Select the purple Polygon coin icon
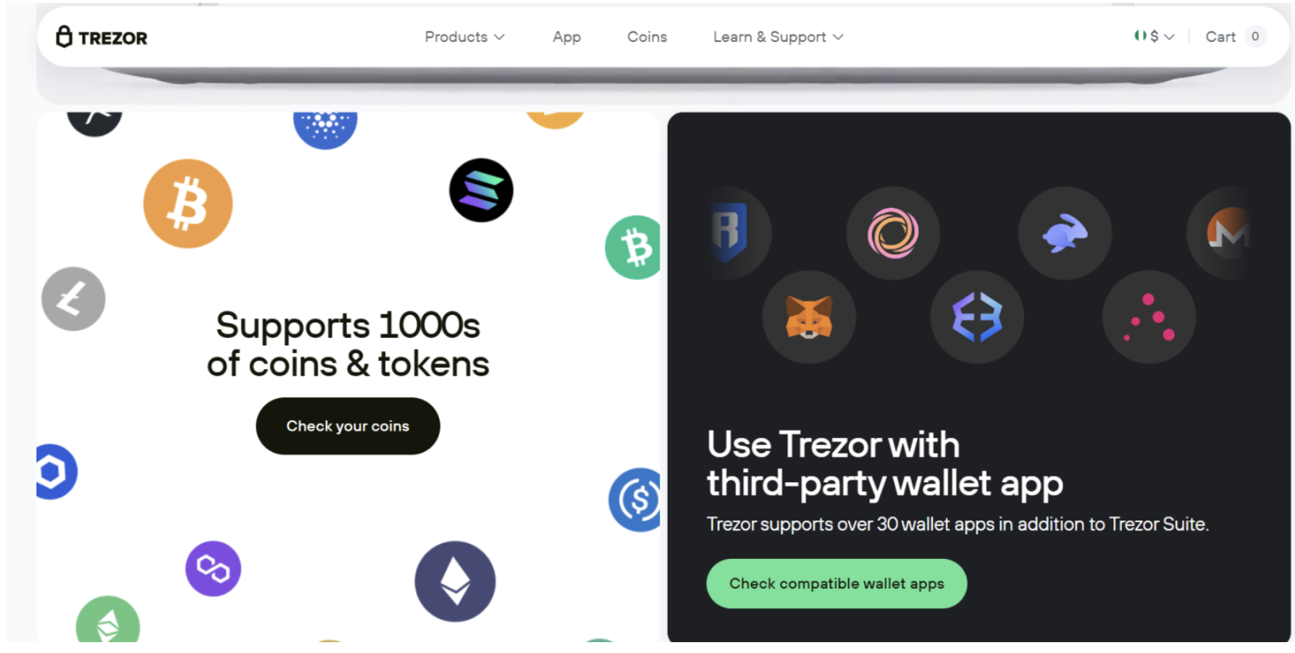 click(x=213, y=569)
